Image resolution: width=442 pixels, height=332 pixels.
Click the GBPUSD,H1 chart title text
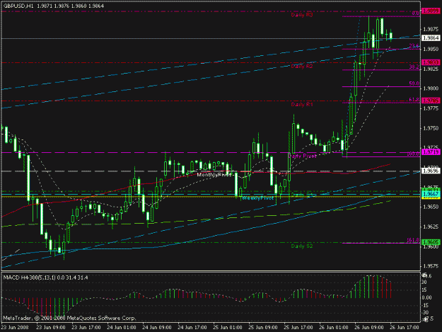point(18,6)
